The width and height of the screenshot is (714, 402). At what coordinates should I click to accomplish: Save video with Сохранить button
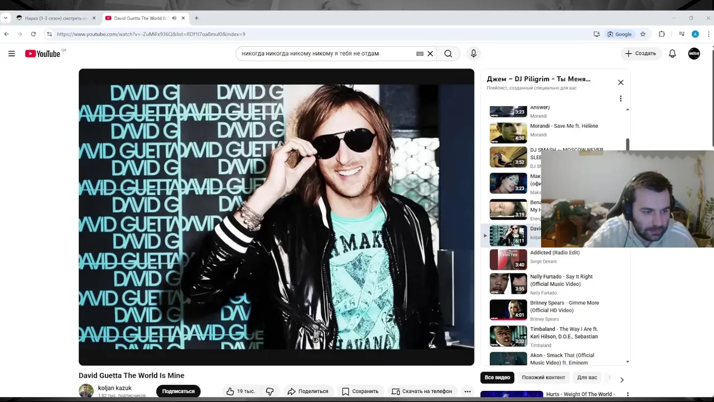360,391
